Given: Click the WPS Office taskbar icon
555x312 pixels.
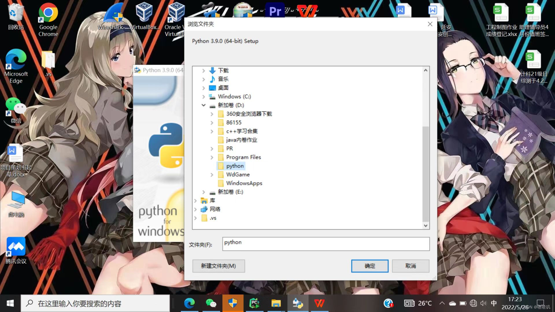Looking at the screenshot, I should [x=319, y=303].
